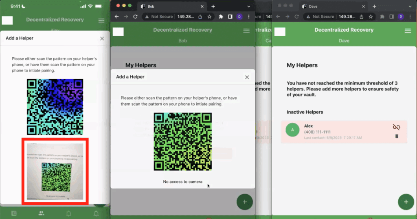
Task: Reload page in Bob's browser
Action: click(135, 17)
